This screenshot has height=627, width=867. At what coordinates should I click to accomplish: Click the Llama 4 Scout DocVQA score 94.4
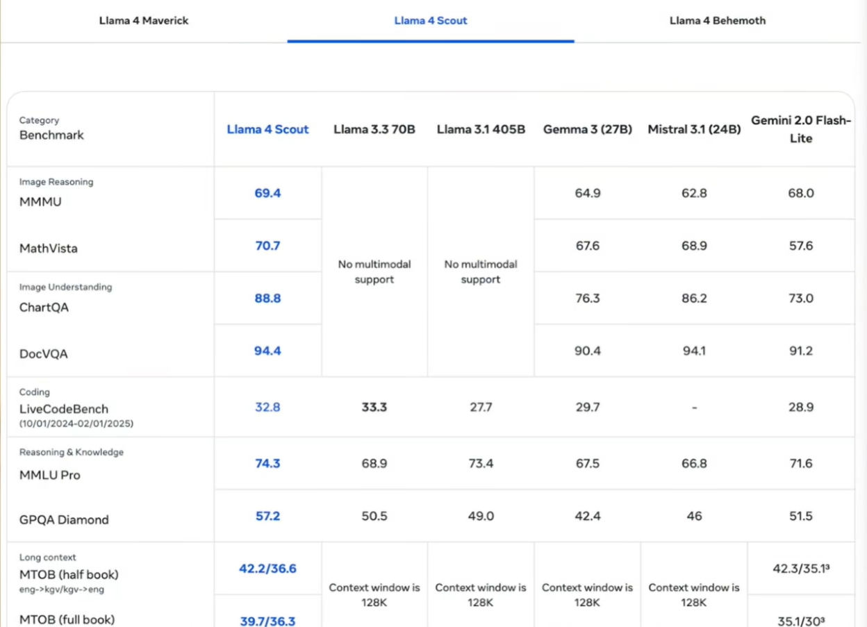click(267, 351)
